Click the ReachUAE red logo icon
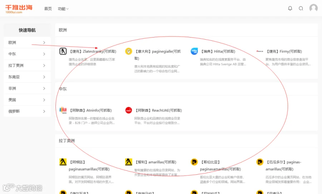The width and height of the screenshot is (322, 194). 128,110
